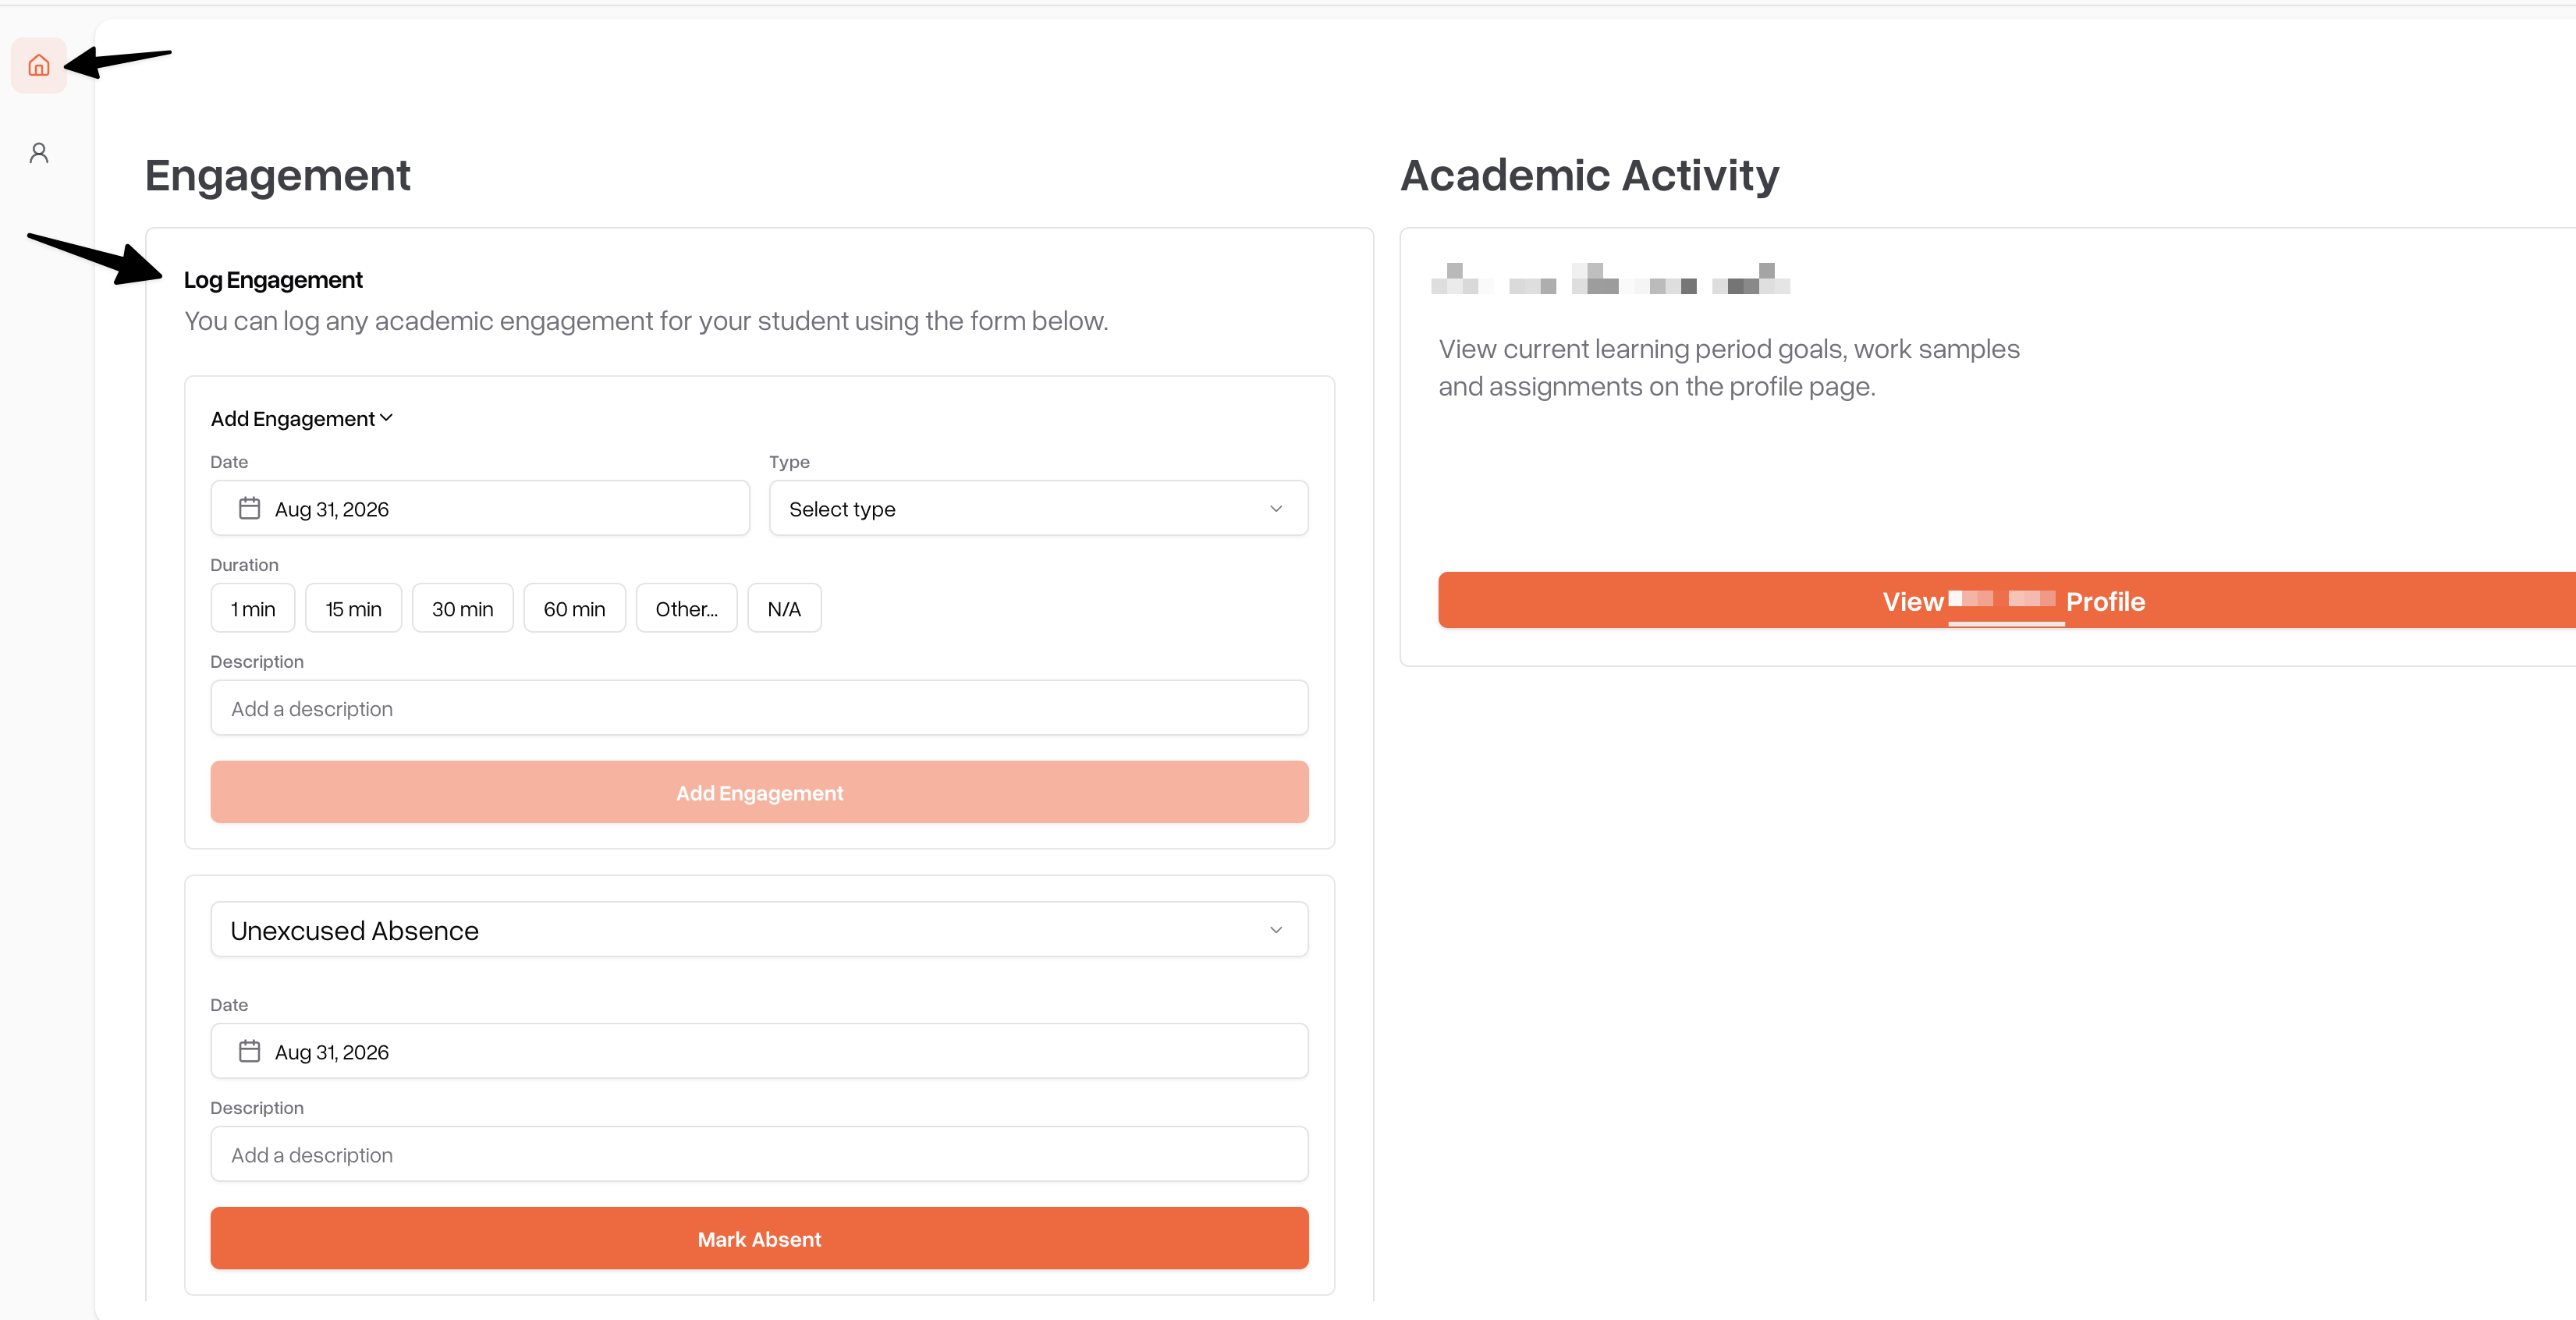The image size is (2576, 1320).
Task: Select the 1 min duration option
Action: pos(253,609)
